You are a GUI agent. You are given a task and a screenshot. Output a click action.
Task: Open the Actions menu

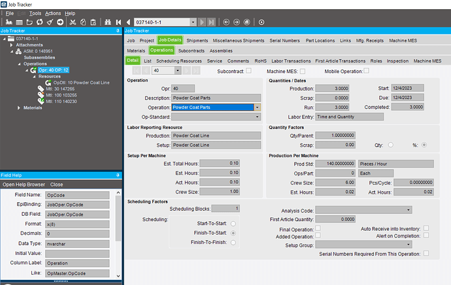pos(53,13)
